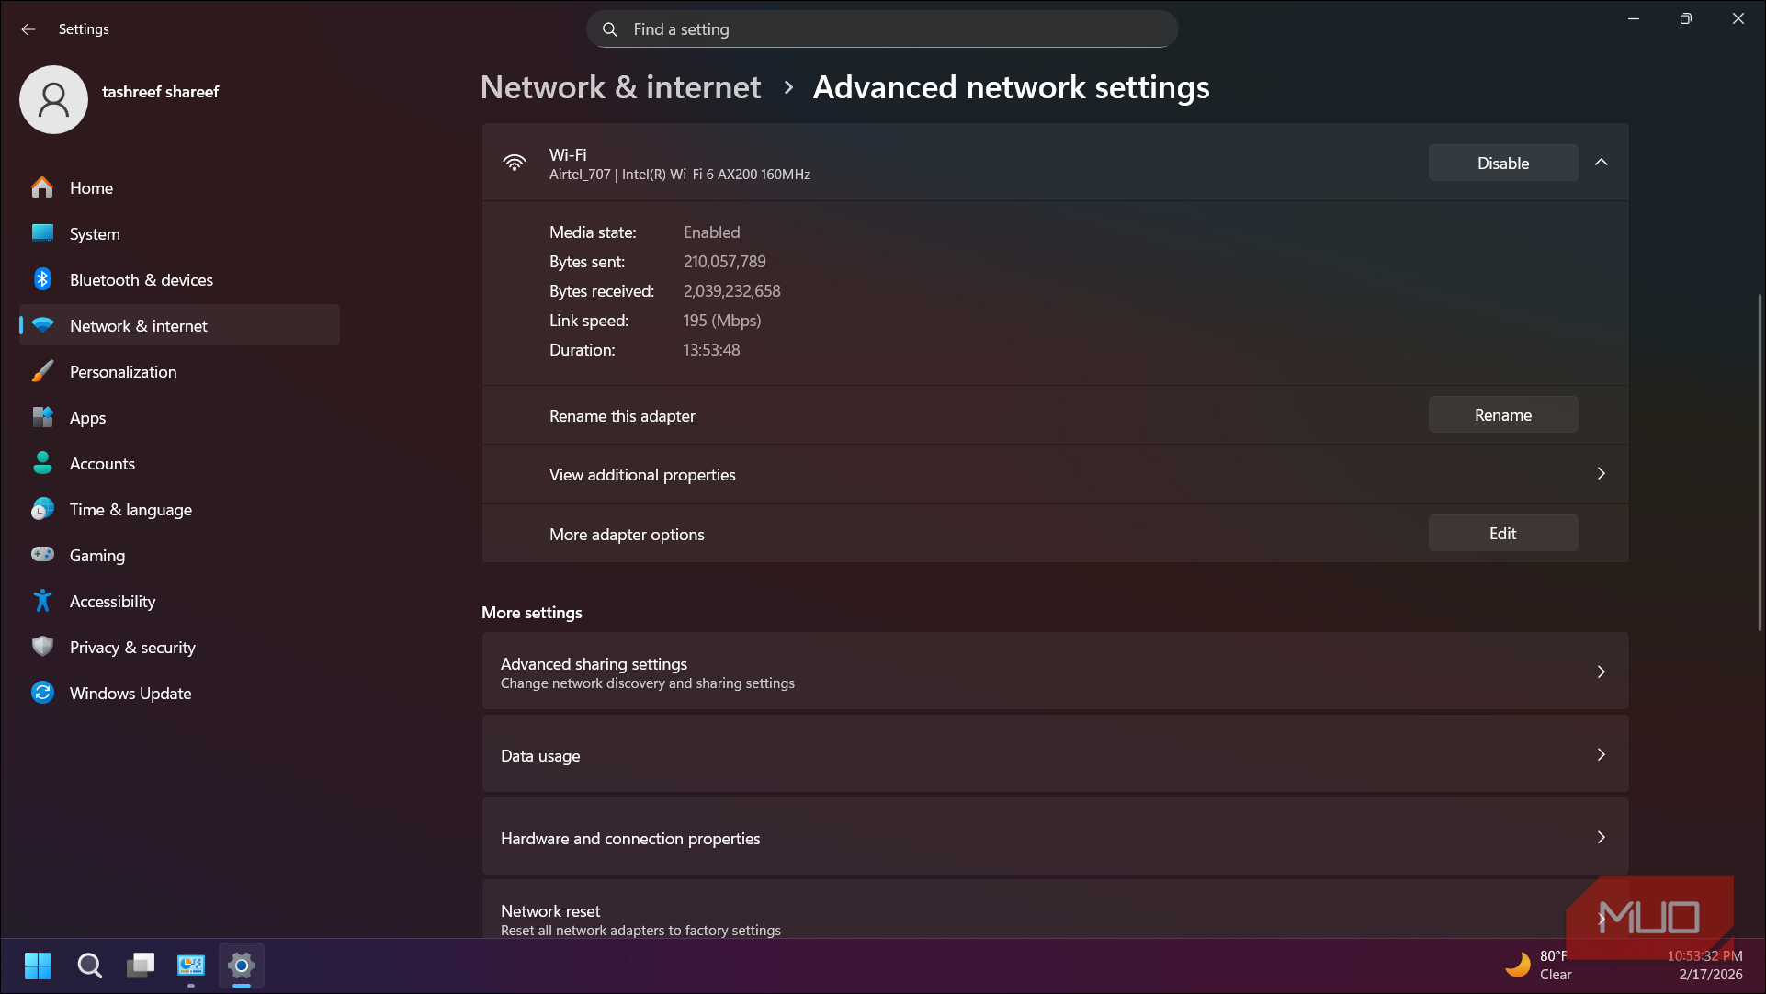Open System settings page
The height and width of the screenshot is (994, 1766).
pos(179,233)
